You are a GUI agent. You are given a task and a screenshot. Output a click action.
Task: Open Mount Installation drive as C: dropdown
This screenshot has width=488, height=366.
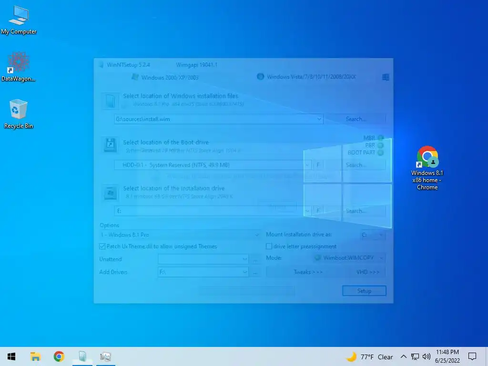(373, 234)
